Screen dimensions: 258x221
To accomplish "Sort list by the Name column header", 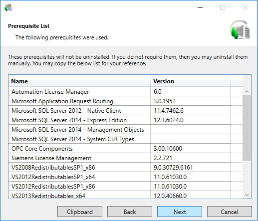I will point(79,81).
